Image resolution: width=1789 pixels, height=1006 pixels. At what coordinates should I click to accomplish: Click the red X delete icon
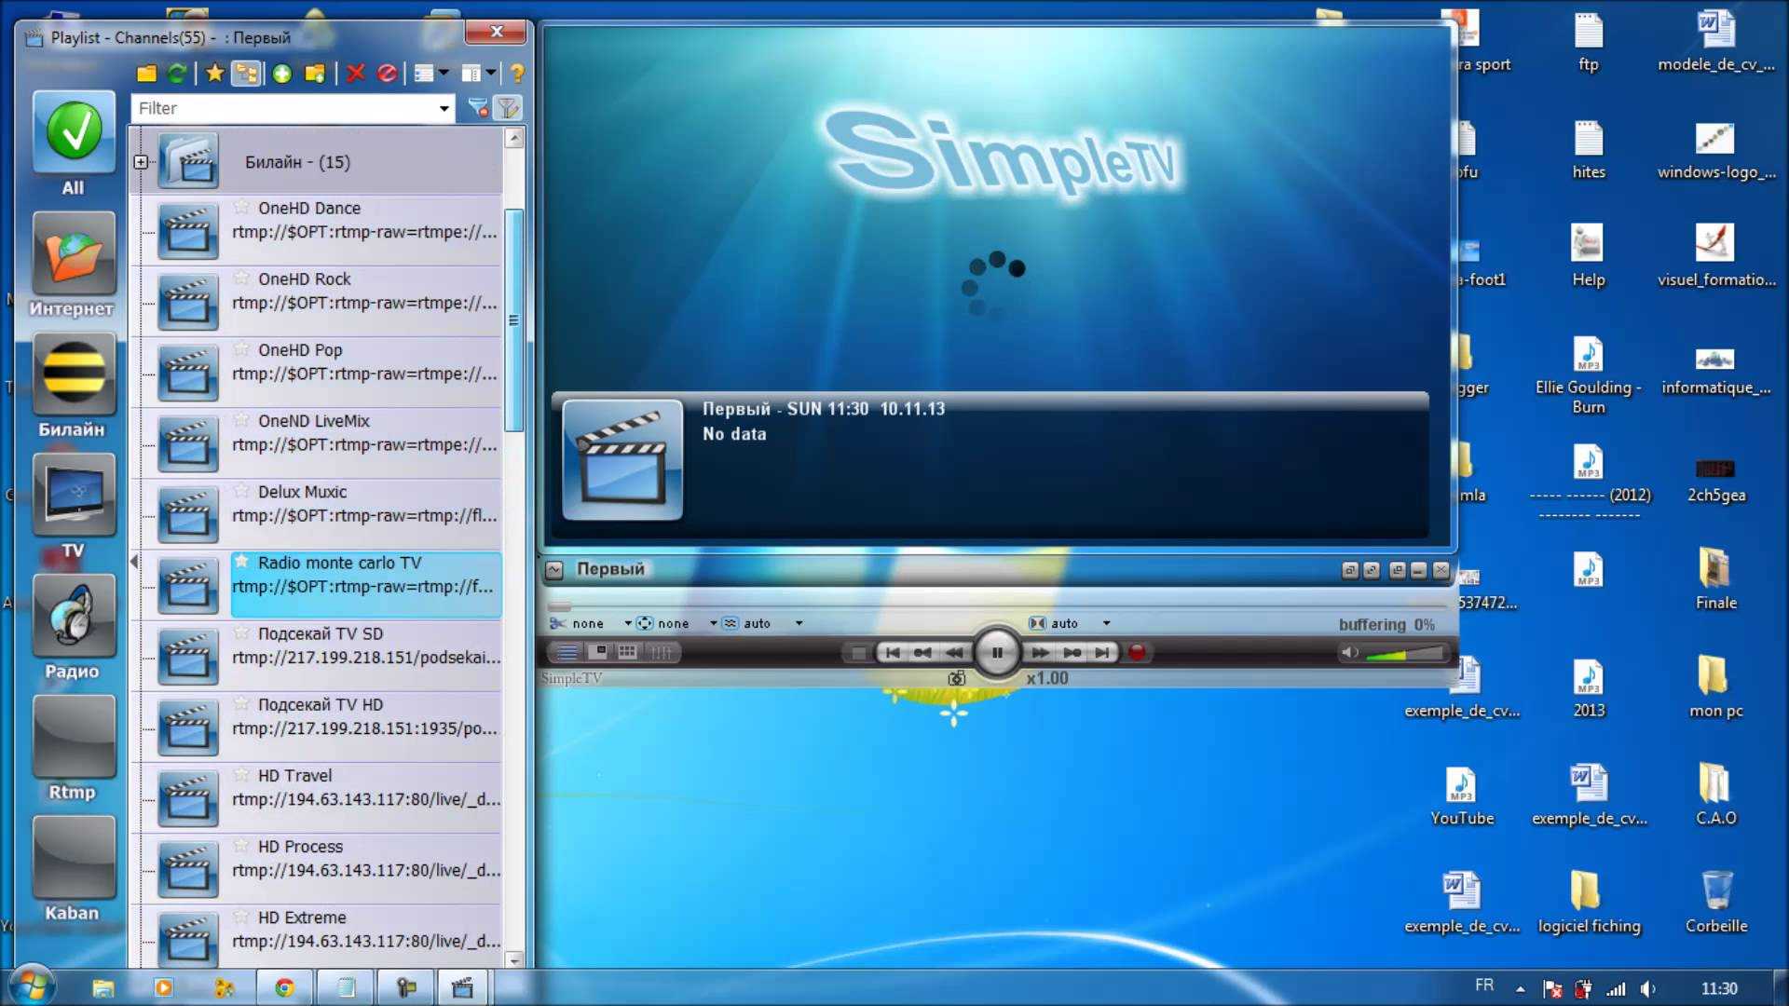[x=355, y=73]
